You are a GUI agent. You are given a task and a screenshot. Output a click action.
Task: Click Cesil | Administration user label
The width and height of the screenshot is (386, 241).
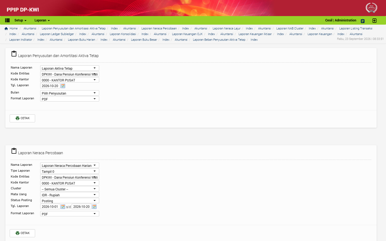(341, 20)
